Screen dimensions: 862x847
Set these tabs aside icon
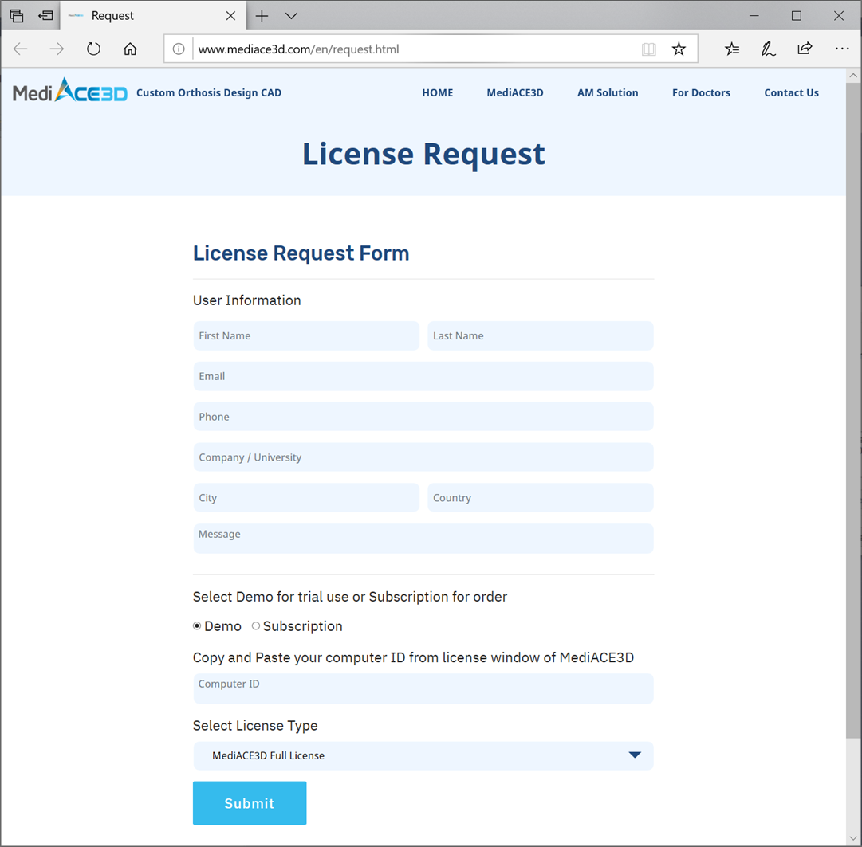click(x=45, y=16)
